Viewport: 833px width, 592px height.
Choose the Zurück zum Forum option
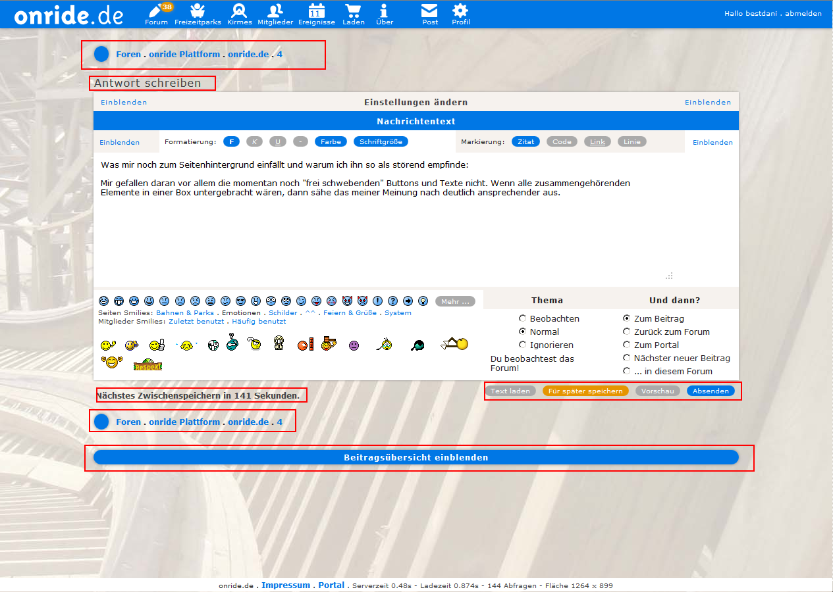coord(627,332)
